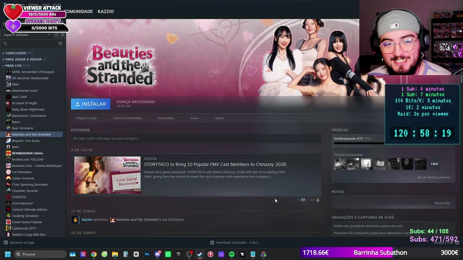463x260 pixels.
Task: Open WhatsApp from the taskbar
Action: (x=168, y=254)
